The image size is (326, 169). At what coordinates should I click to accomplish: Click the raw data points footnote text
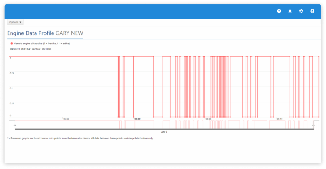pyautogui.click(x=80, y=139)
